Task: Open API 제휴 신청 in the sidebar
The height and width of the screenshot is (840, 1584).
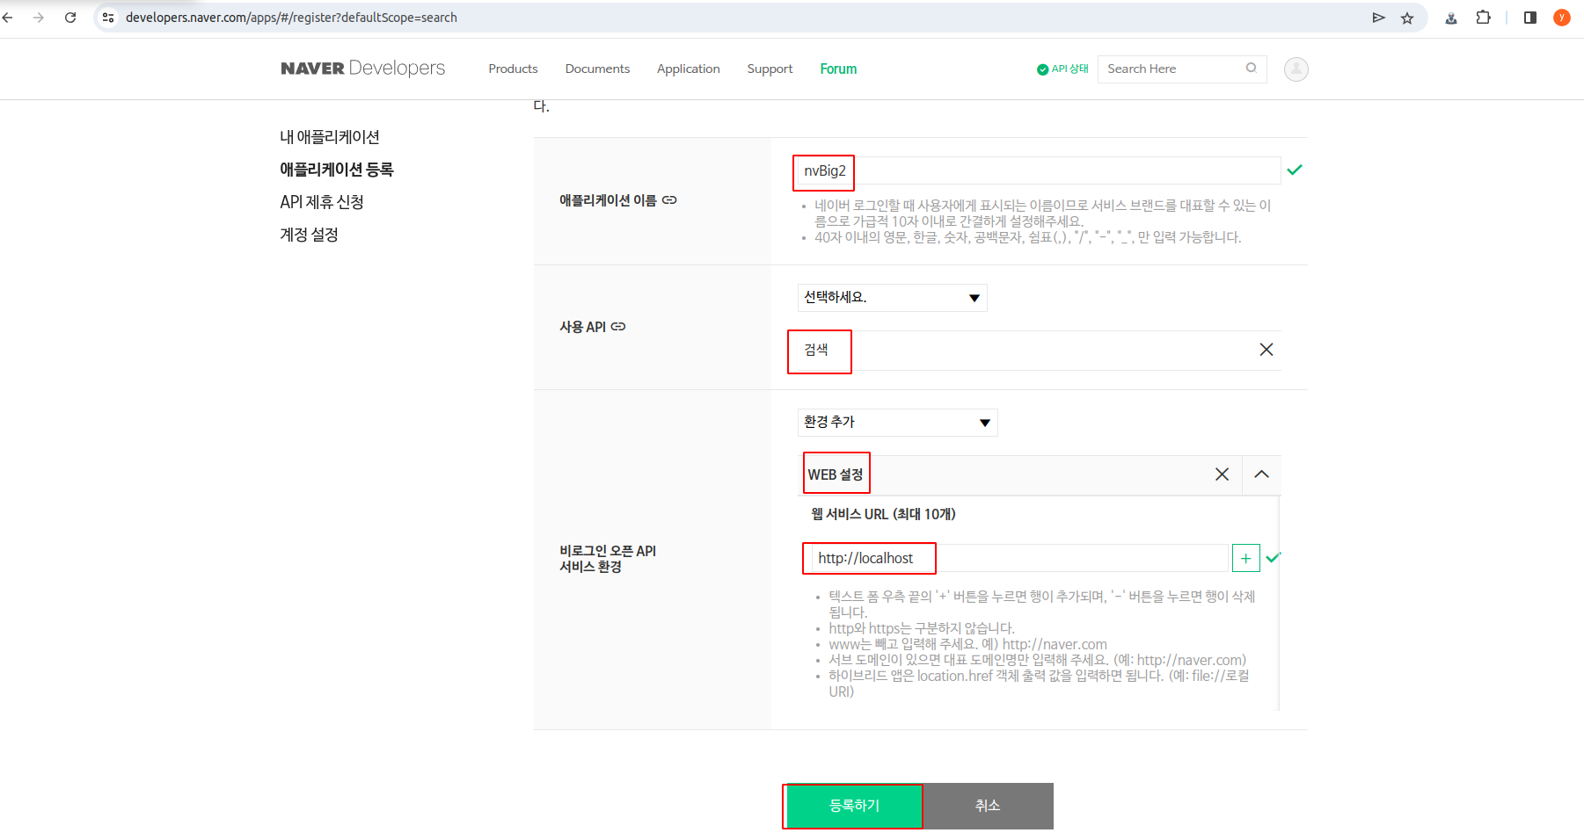Action: click(322, 202)
